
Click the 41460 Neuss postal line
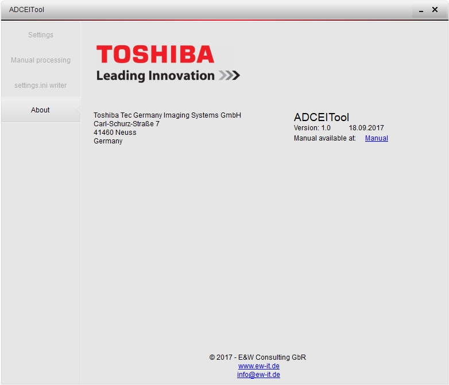[x=115, y=133]
